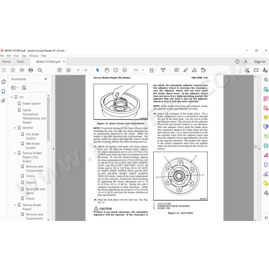Open the zoom percentage dropdown
The image size is (269, 269).
(x=143, y=70)
